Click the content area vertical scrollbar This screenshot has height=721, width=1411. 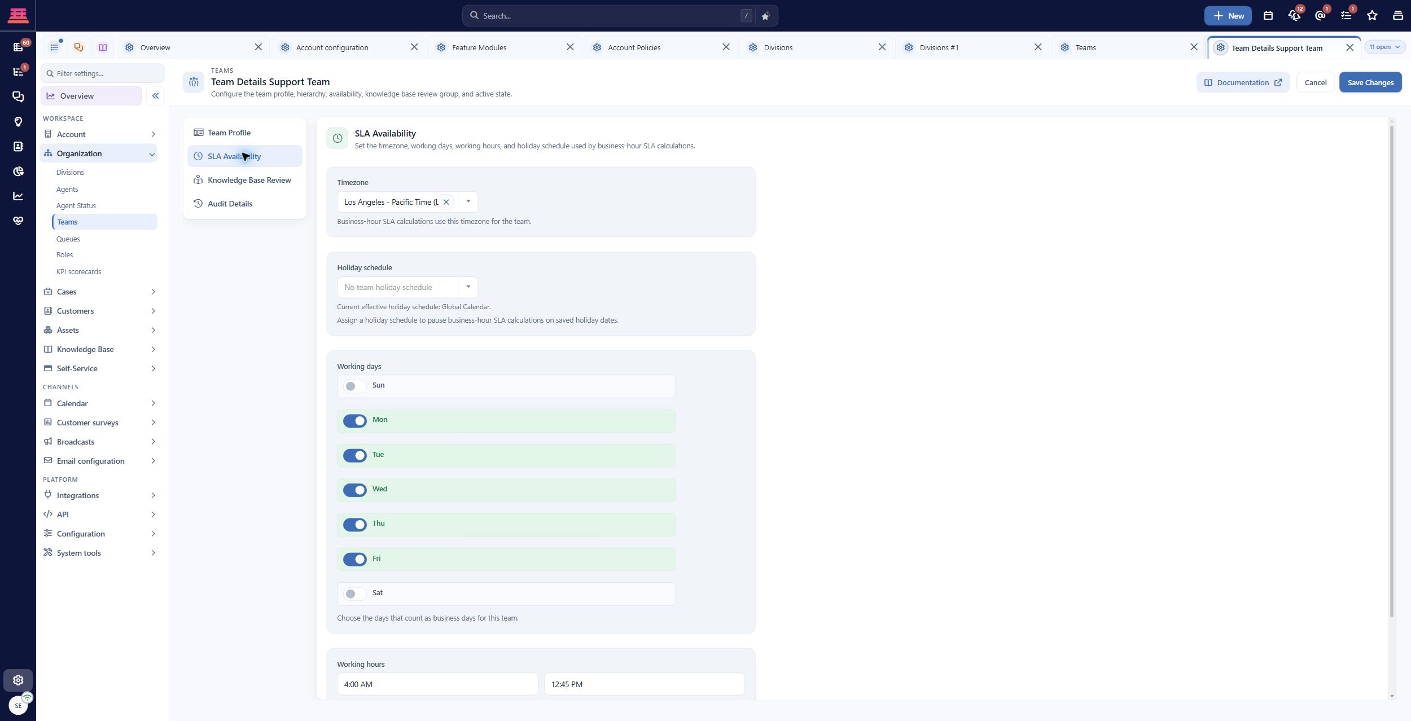click(1392, 371)
